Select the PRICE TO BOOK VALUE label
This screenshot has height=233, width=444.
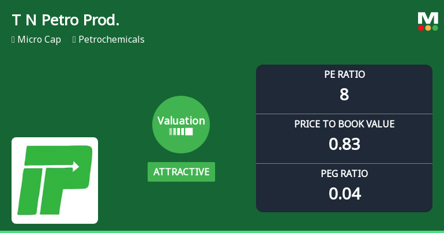(x=344, y=124)
